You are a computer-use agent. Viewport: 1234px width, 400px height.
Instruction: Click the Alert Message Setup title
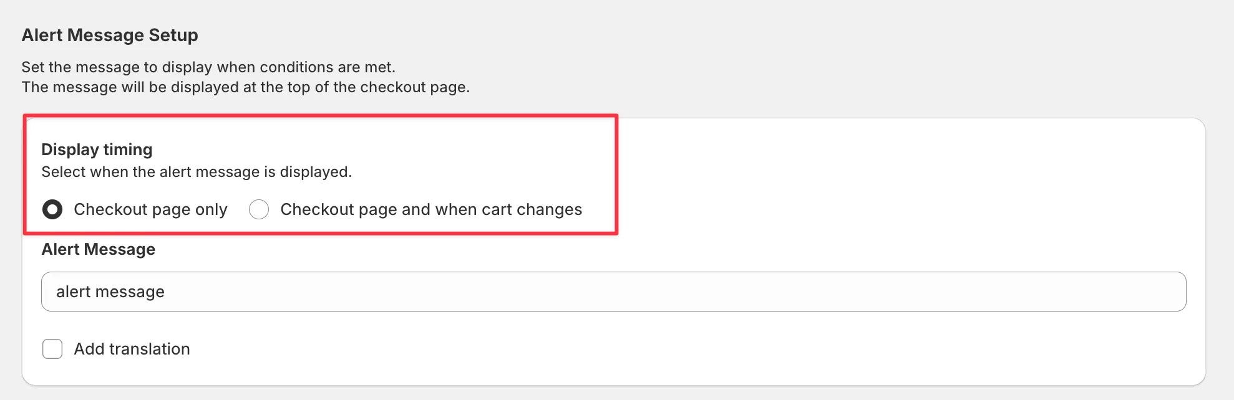point(110,35)
